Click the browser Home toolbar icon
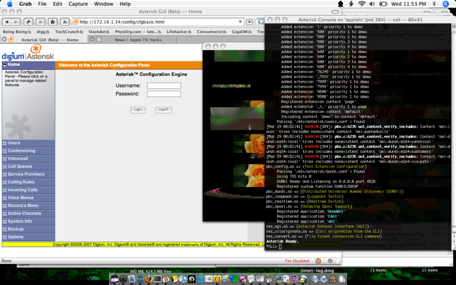 click(x=53, y=22)
